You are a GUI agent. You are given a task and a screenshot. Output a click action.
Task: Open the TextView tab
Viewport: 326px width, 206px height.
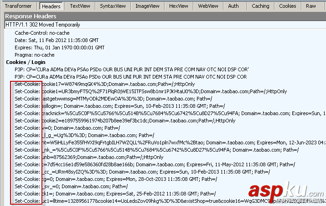[80, 6]
